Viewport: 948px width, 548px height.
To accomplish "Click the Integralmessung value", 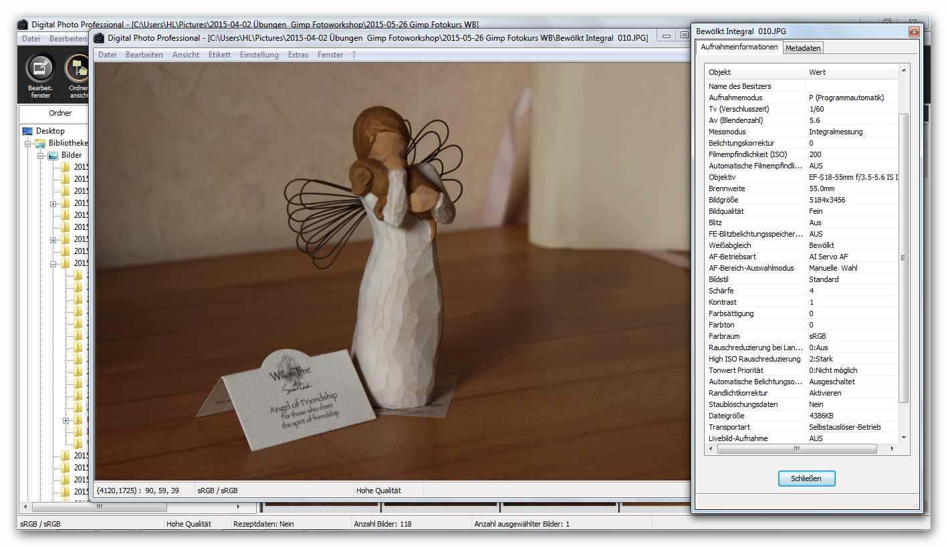I will tap(836, 132).
